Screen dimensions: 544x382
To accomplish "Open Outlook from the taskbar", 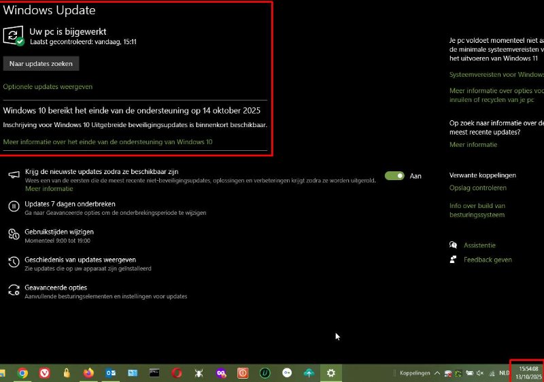I will point(111,373).
